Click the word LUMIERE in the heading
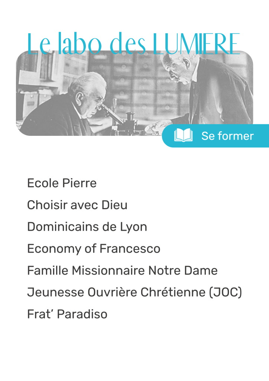This screenshot has width=269, height=381. click(196, 44)
